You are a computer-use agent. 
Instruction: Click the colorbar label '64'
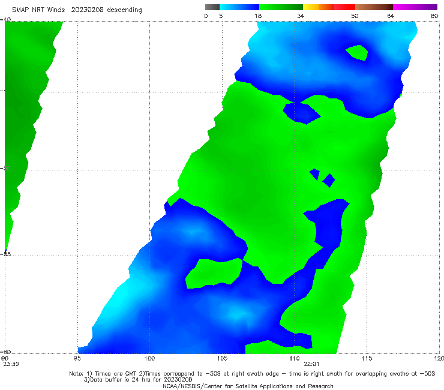391,16
